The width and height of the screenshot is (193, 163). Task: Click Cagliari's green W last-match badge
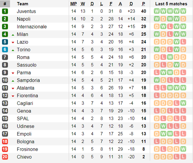[183, 103]
